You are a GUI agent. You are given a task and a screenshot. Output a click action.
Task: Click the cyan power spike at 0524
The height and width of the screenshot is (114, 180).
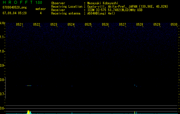pyautogui.click(x=72, y=113)
